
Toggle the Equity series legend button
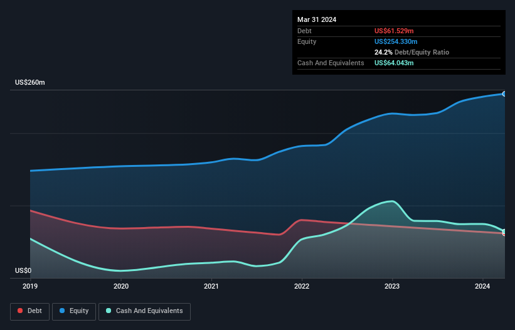pyautogui.click(x=74, y=311)
